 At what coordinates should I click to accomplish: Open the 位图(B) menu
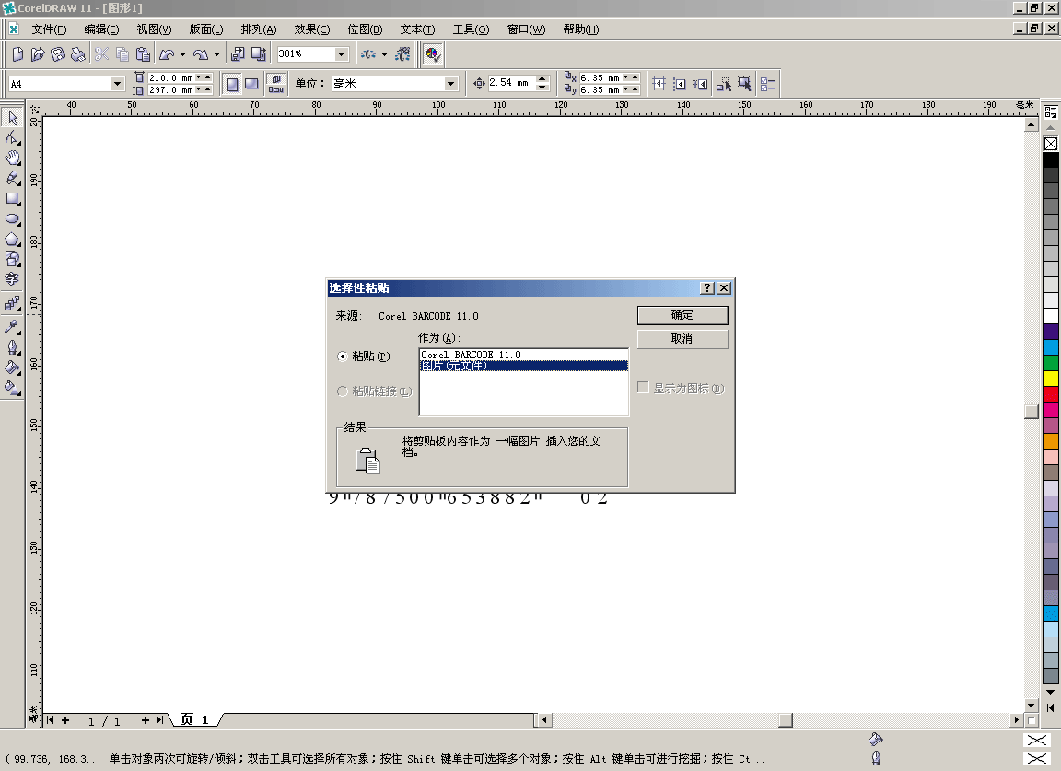tap(365, 29)
